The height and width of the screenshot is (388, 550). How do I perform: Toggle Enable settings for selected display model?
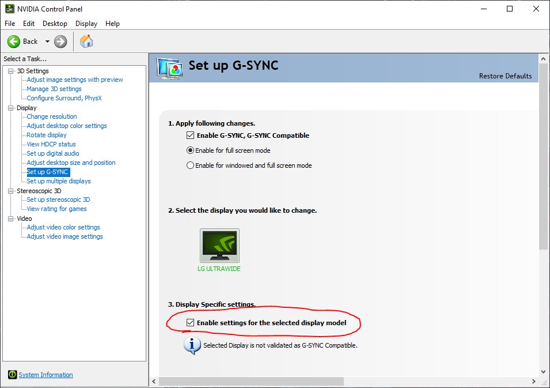(190, 322)
